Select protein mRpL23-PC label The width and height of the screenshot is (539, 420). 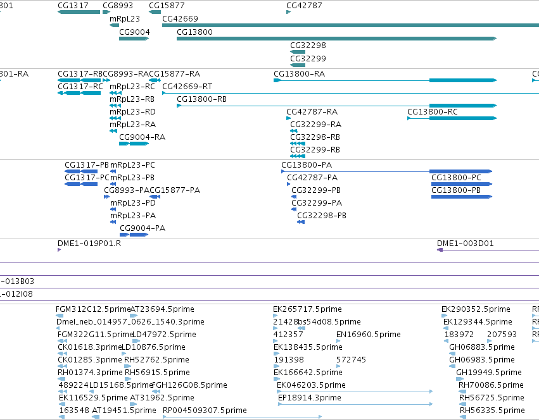tap(132, 165)
